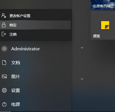Open 更改帐户设置 from the account menu
The width and height of the screenshot is (115, 112).
coord(36,16)
